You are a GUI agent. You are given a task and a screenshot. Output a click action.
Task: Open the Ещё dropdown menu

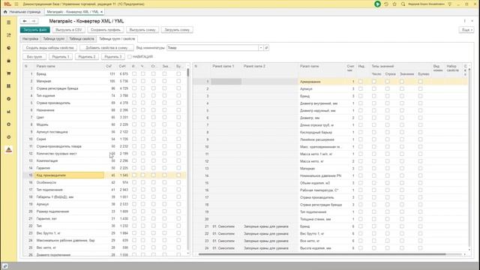tap(466, 30)
